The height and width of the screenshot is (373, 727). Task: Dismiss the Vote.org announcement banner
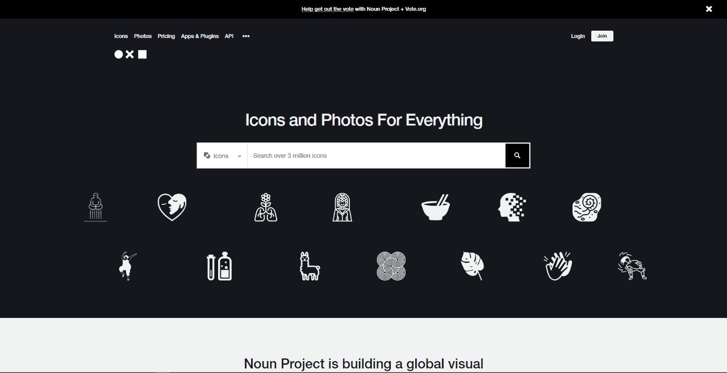709,9
